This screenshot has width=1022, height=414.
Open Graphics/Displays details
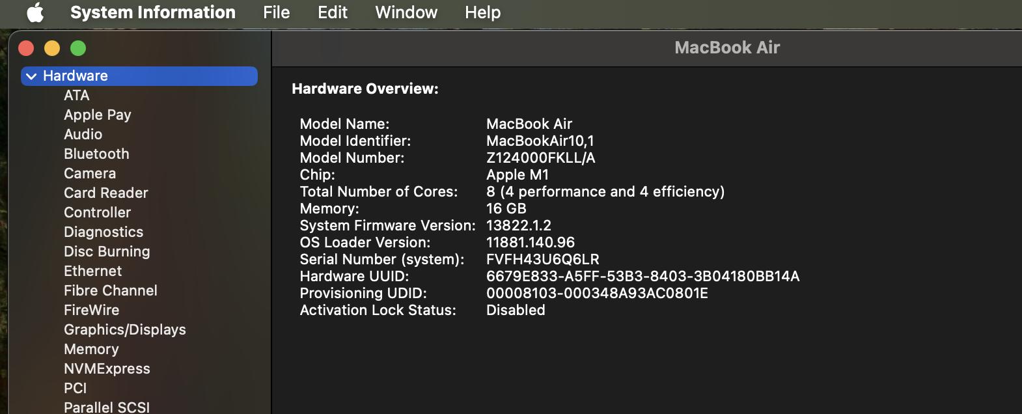tap(124, 330)
